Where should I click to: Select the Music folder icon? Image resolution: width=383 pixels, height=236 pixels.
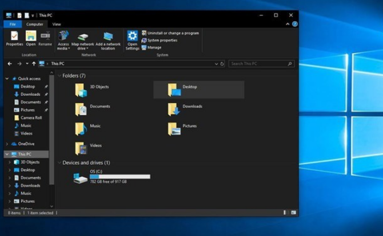pyautogui.click(x=81, y=129)
